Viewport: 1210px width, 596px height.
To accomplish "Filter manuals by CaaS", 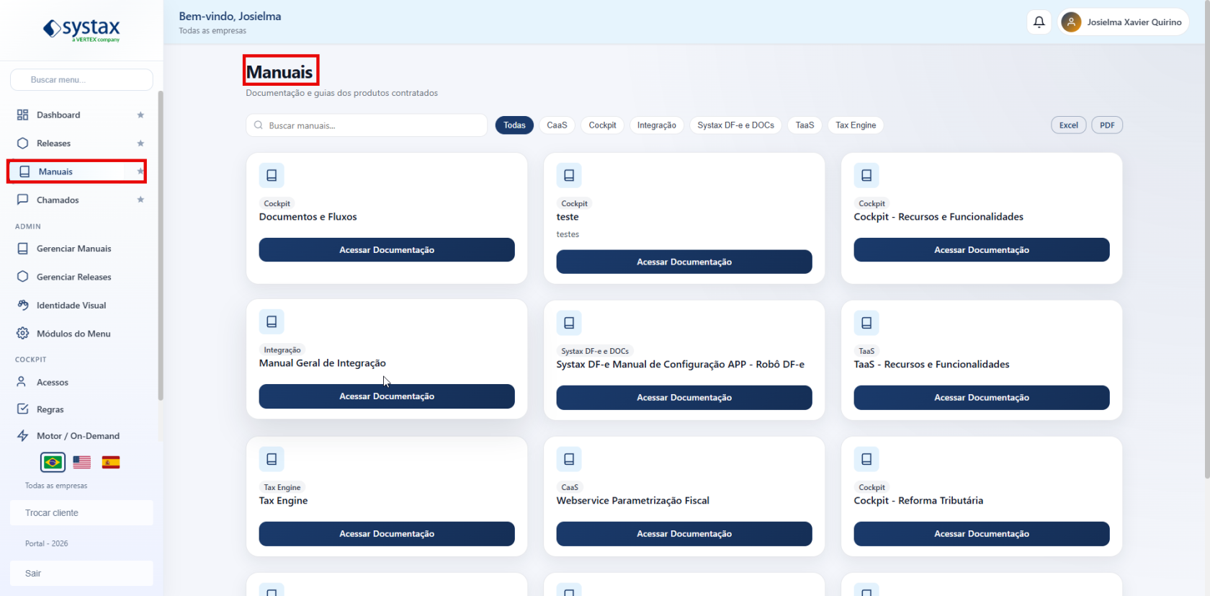I will pos(557,125).
